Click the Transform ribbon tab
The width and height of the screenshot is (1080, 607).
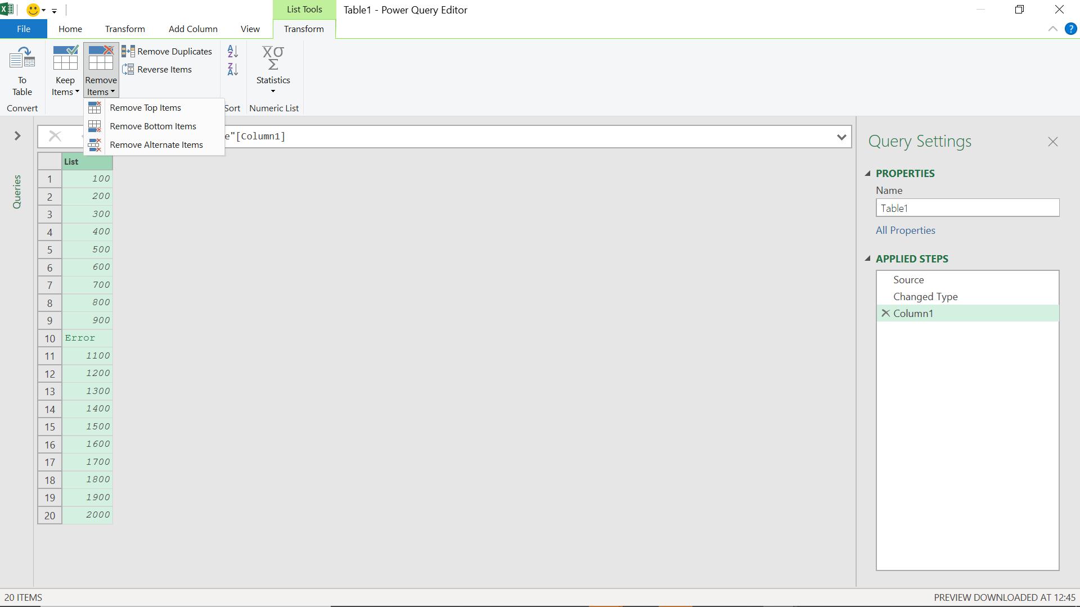click(125, 29)
